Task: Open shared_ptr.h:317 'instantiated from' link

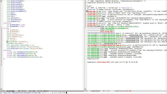Action: coord(113,38)
